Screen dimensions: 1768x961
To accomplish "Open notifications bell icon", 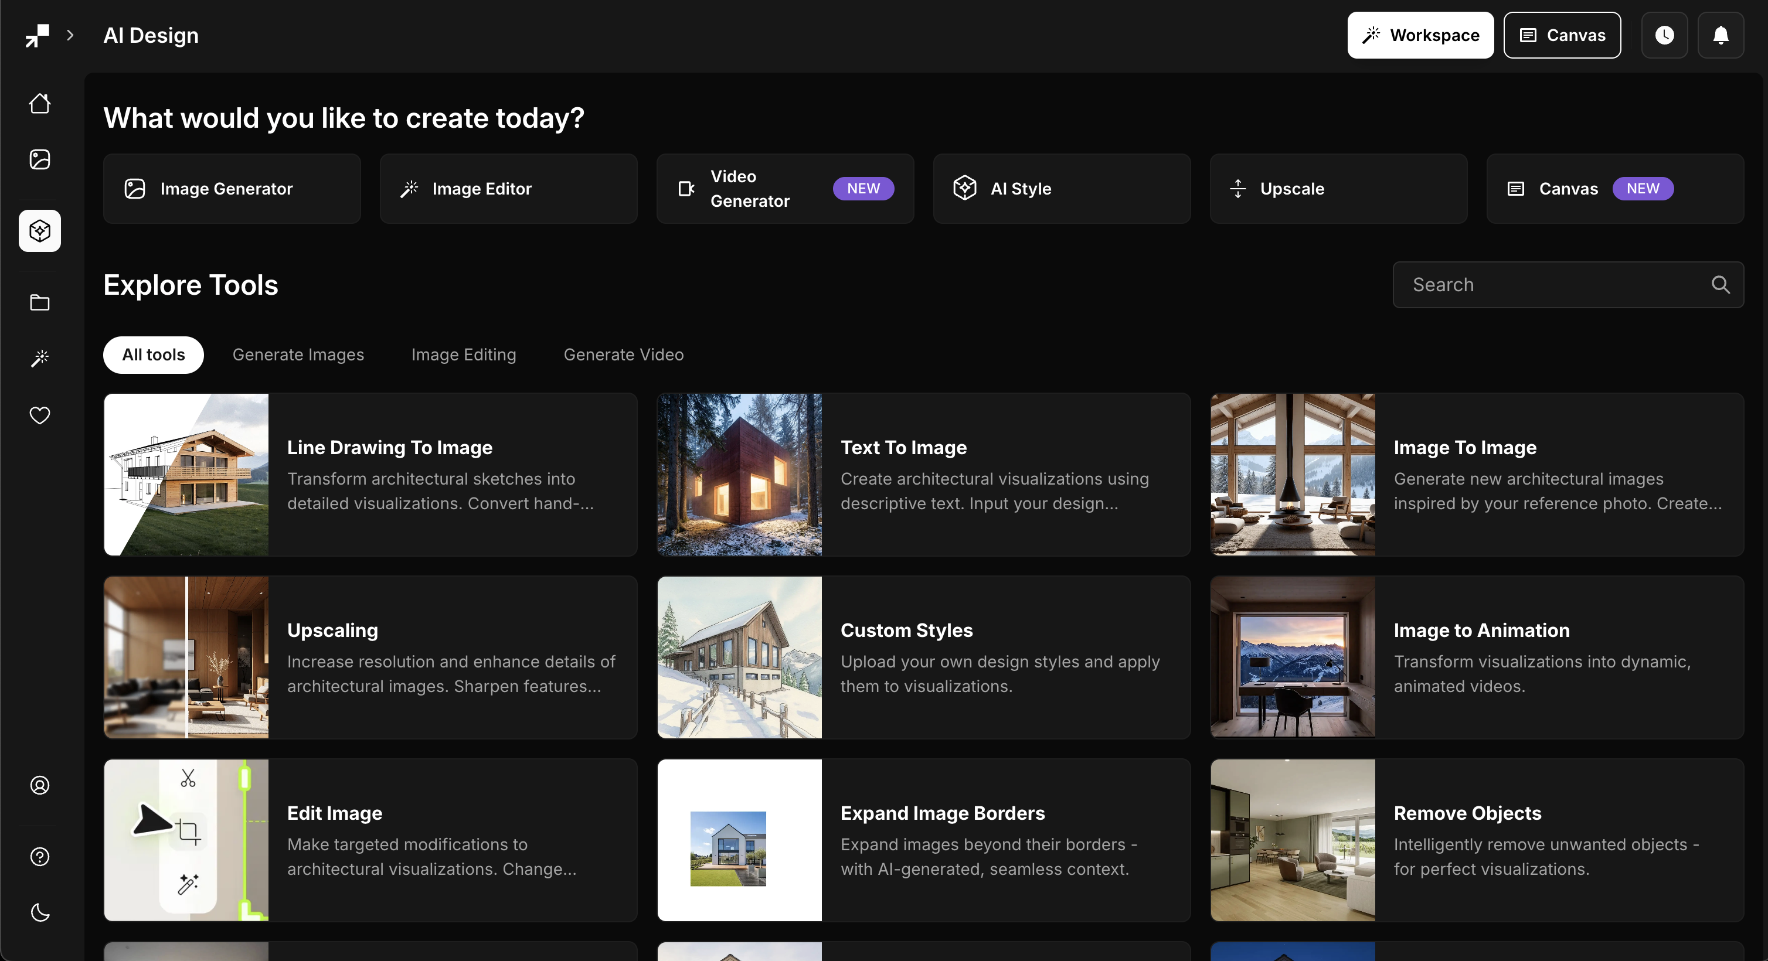I will tap(1721, 35).
